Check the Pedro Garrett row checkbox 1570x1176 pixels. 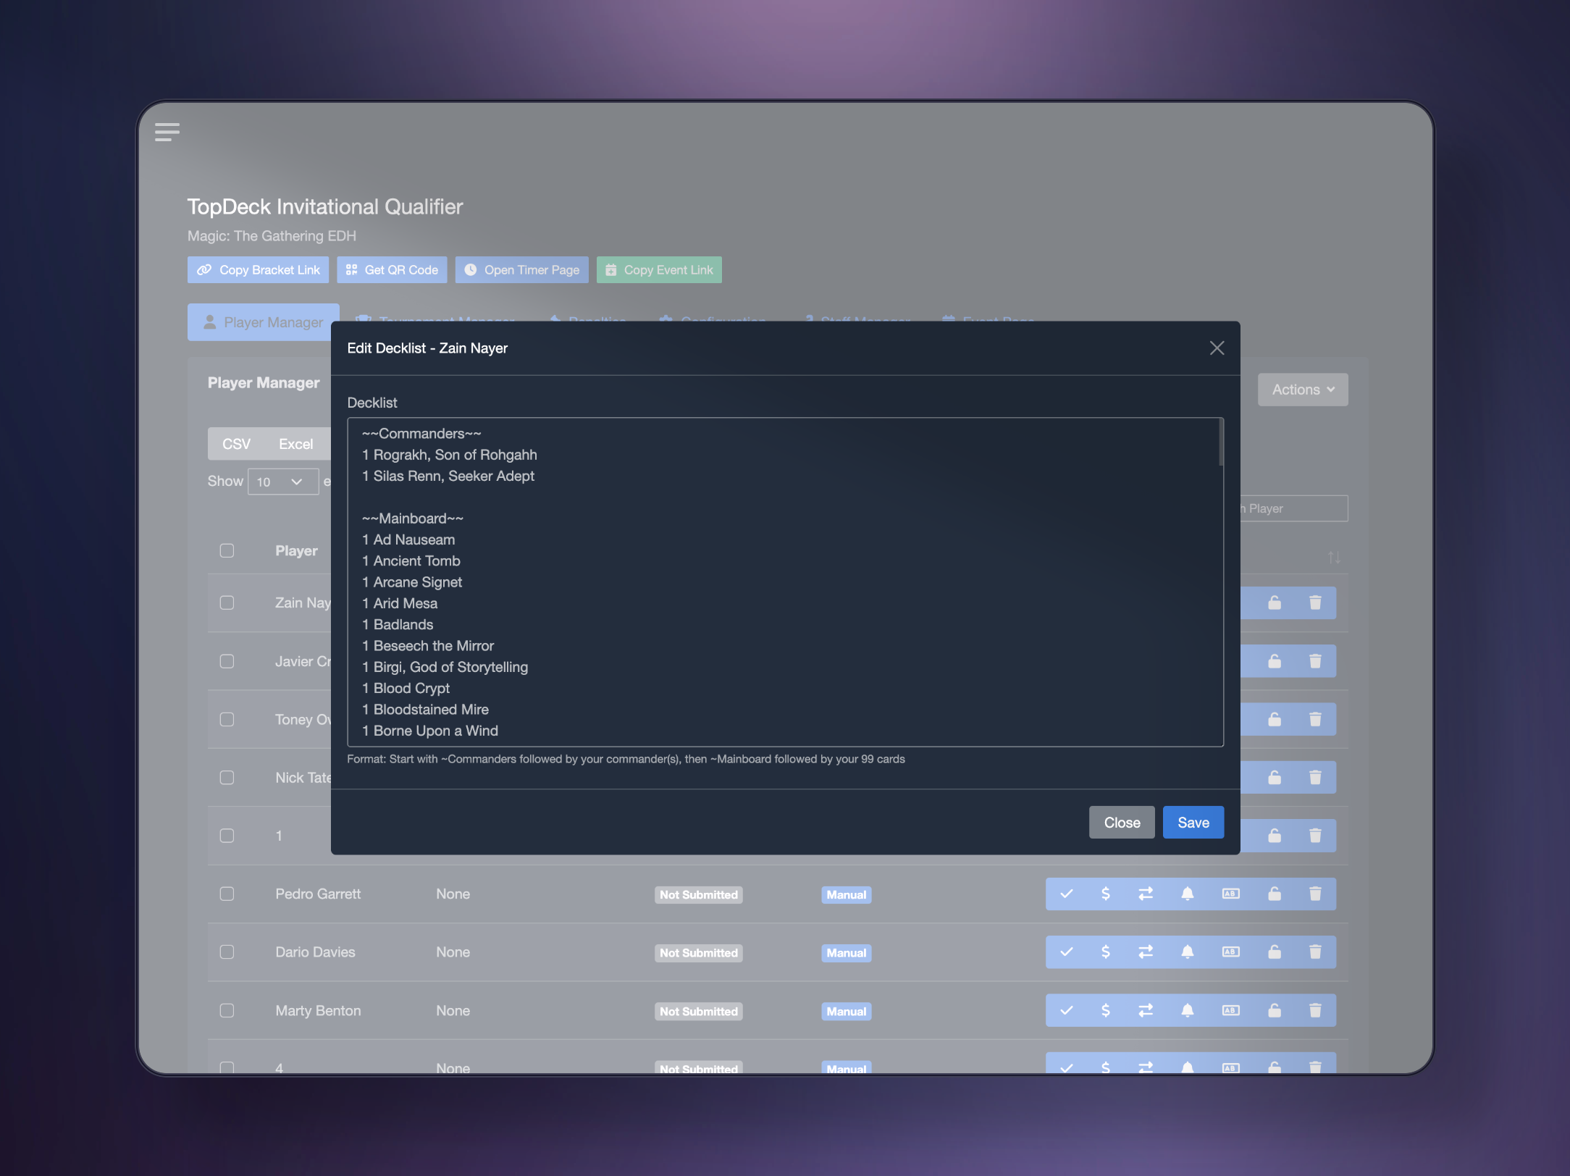227,894
